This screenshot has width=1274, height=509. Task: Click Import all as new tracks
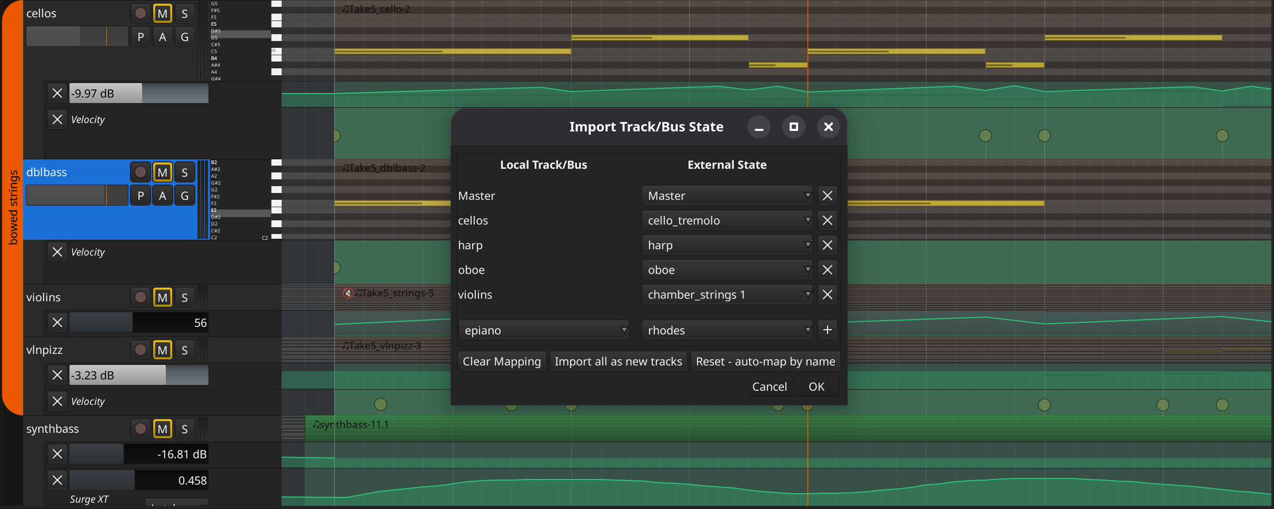click(618, 361)
